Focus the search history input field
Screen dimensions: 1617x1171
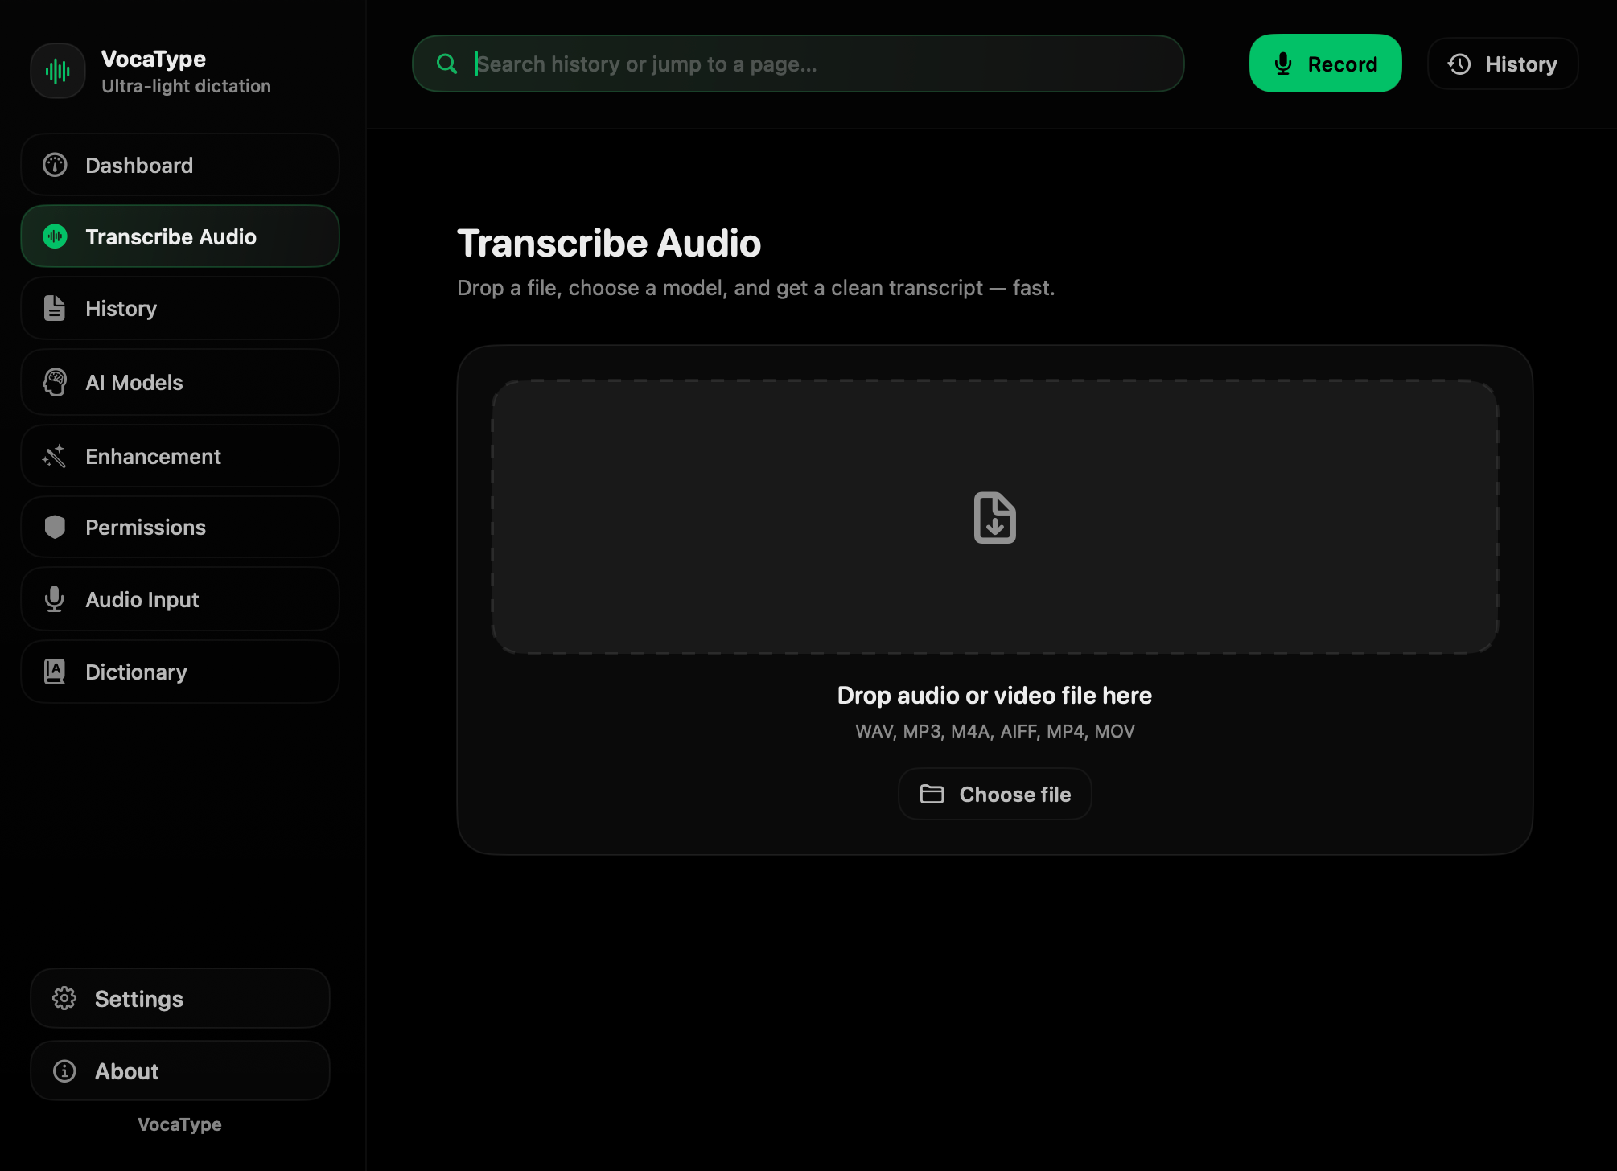(x=804, y=64)
